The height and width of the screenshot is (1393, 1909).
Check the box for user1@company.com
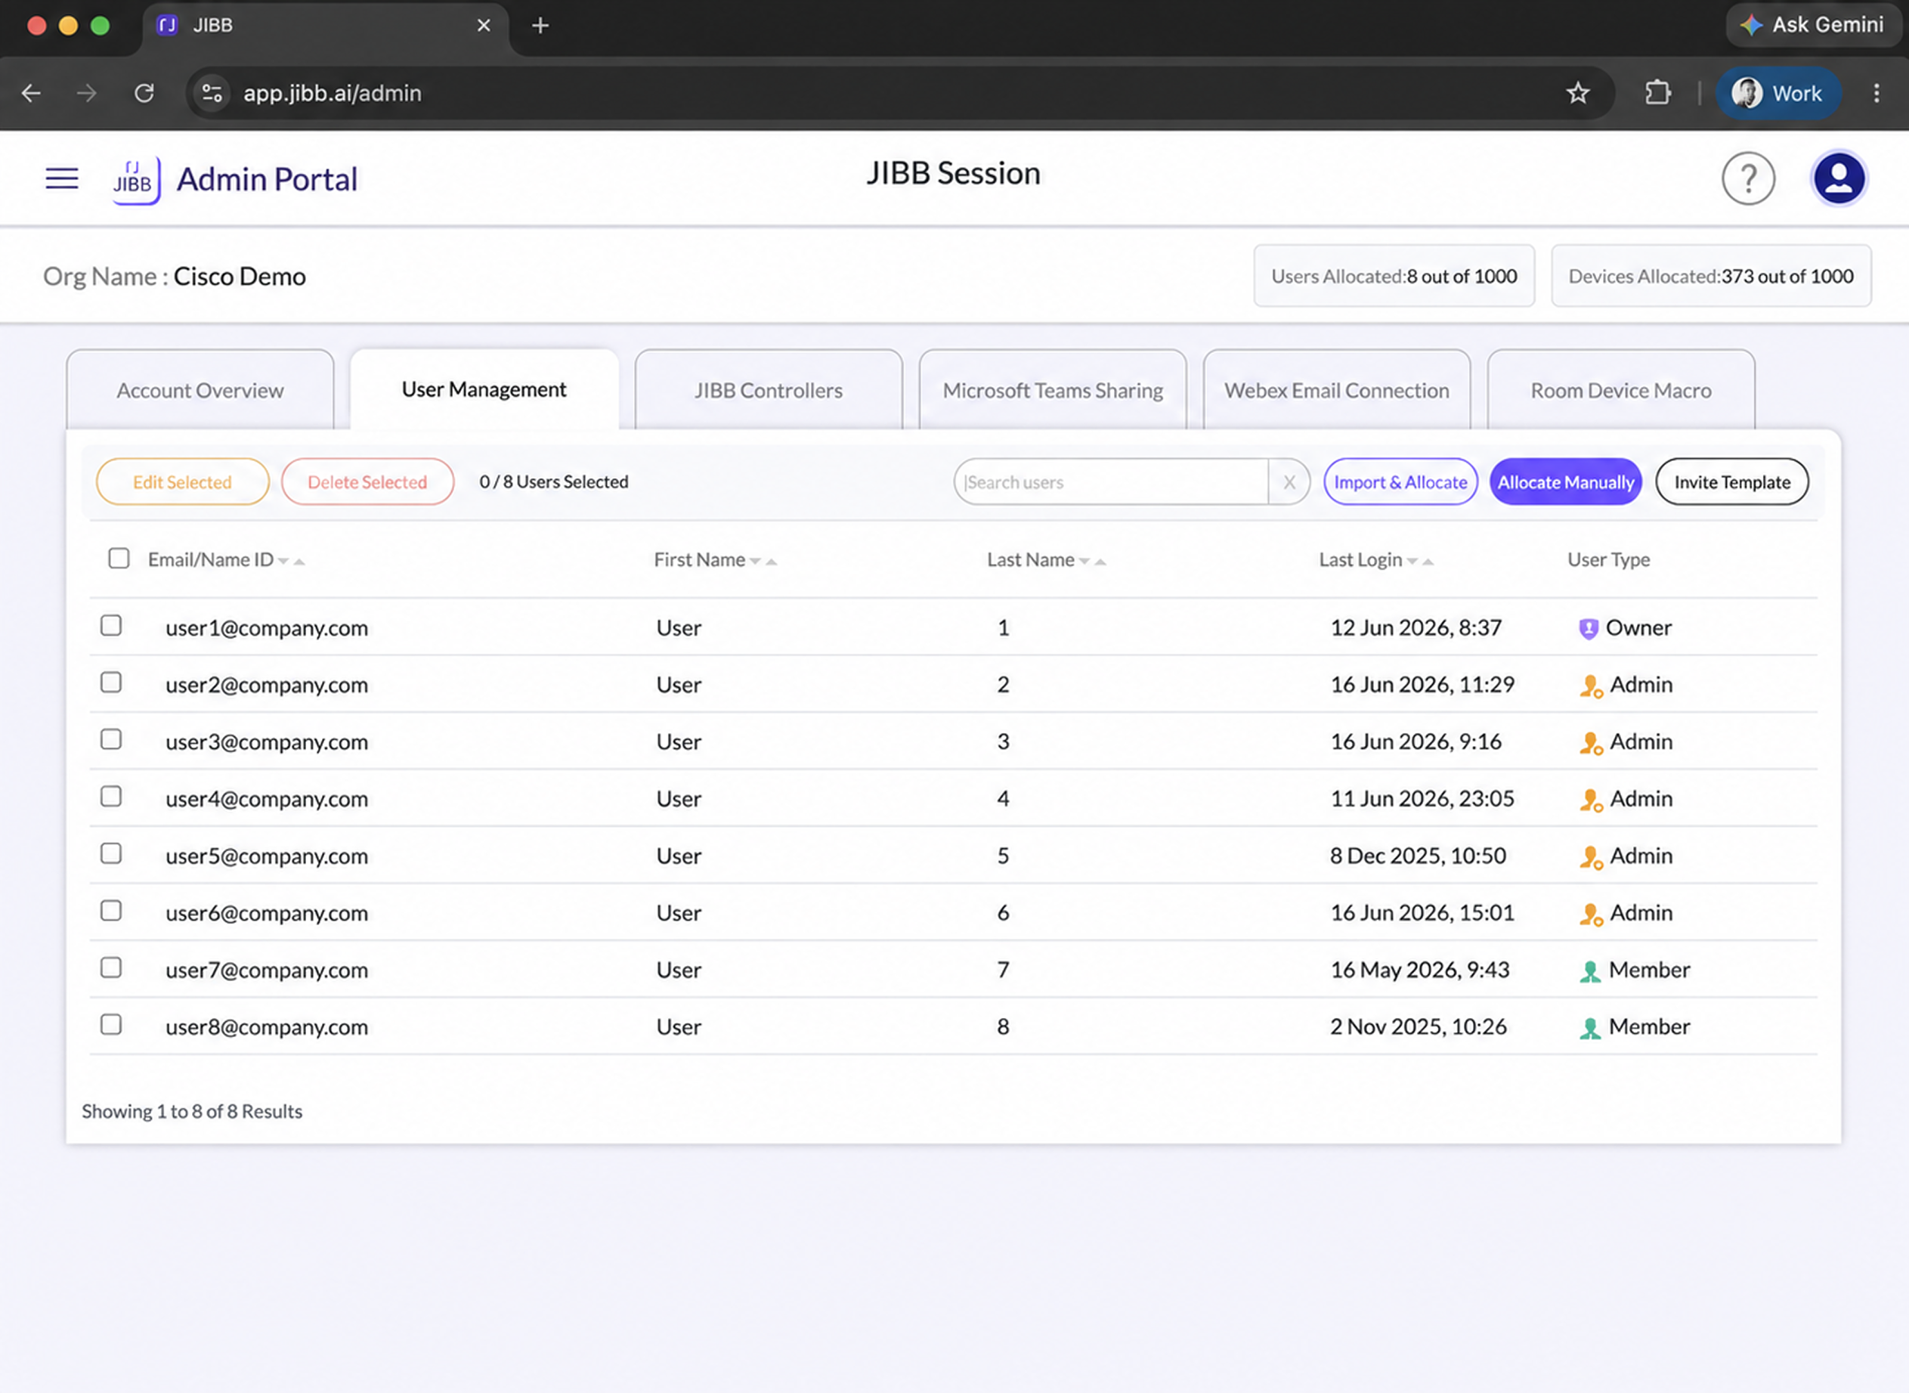(111, 626)
